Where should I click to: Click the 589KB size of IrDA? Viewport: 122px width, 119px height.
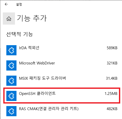(x=112, y=48)
